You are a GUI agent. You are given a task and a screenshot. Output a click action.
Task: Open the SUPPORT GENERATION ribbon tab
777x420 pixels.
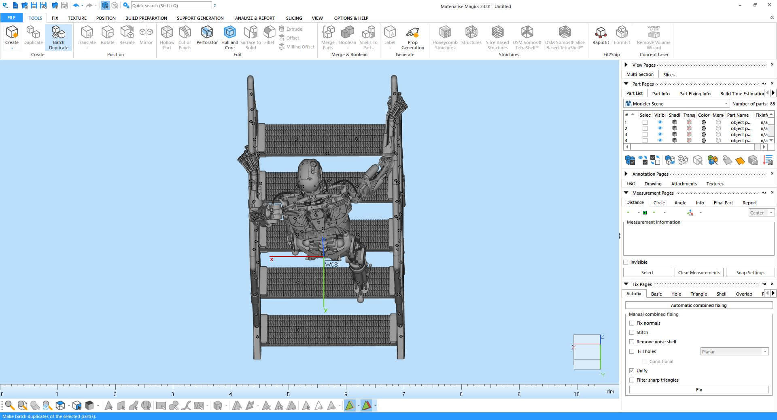click(x=200, y=18)
